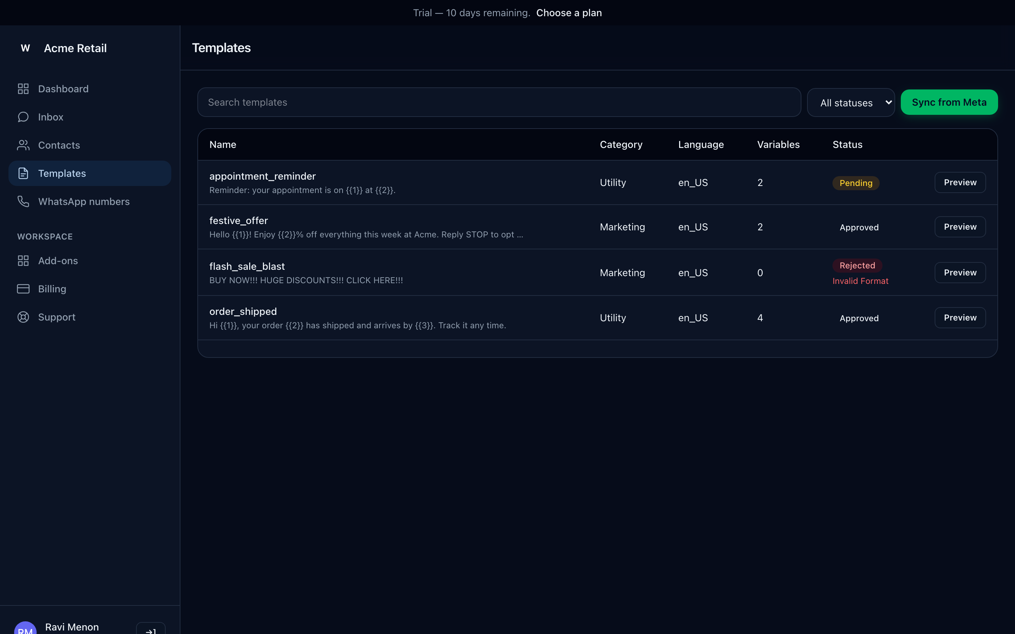The image size is (1015, 634).
Task: Expand the All statuses dropdown
Action: pyautogui.click(x=850, y=102)
